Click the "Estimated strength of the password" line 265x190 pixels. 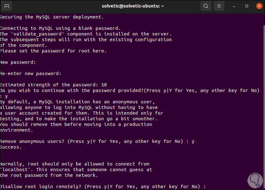[53, 85]
